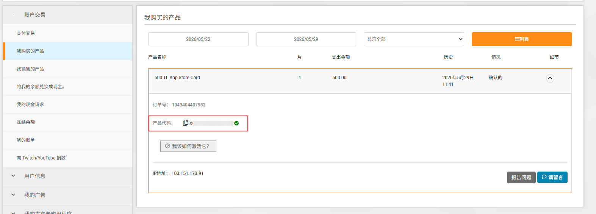Select 我购买的产品 menu item

tap(67, 51)
